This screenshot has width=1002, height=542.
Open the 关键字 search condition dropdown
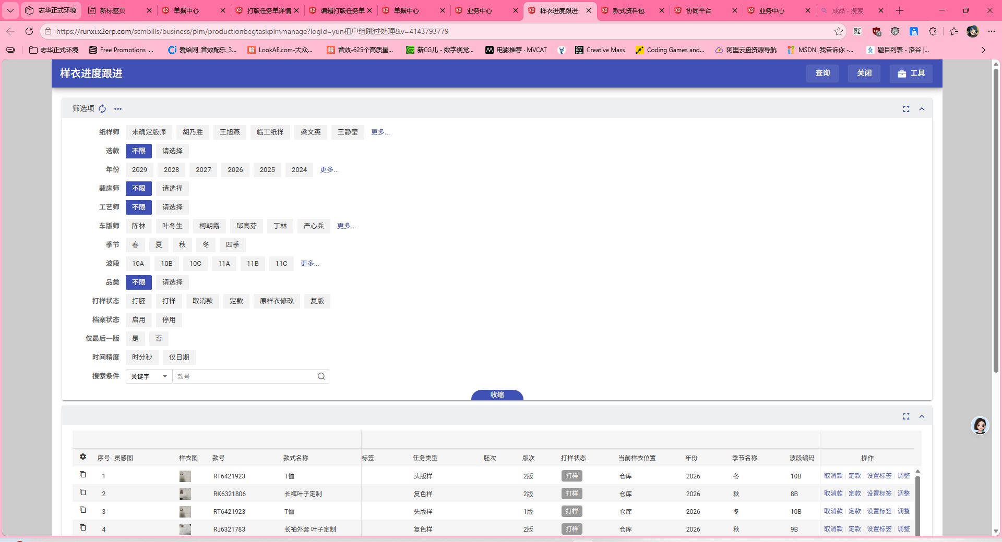pyautogui.click(x=149, y=376)
